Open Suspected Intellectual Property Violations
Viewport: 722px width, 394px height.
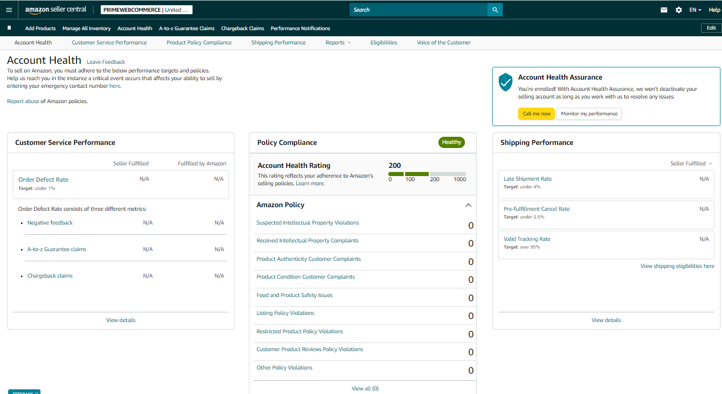(308, 223)
